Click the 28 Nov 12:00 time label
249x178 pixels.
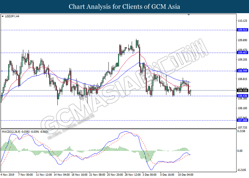pyautogui.click(x=133, y=175)
